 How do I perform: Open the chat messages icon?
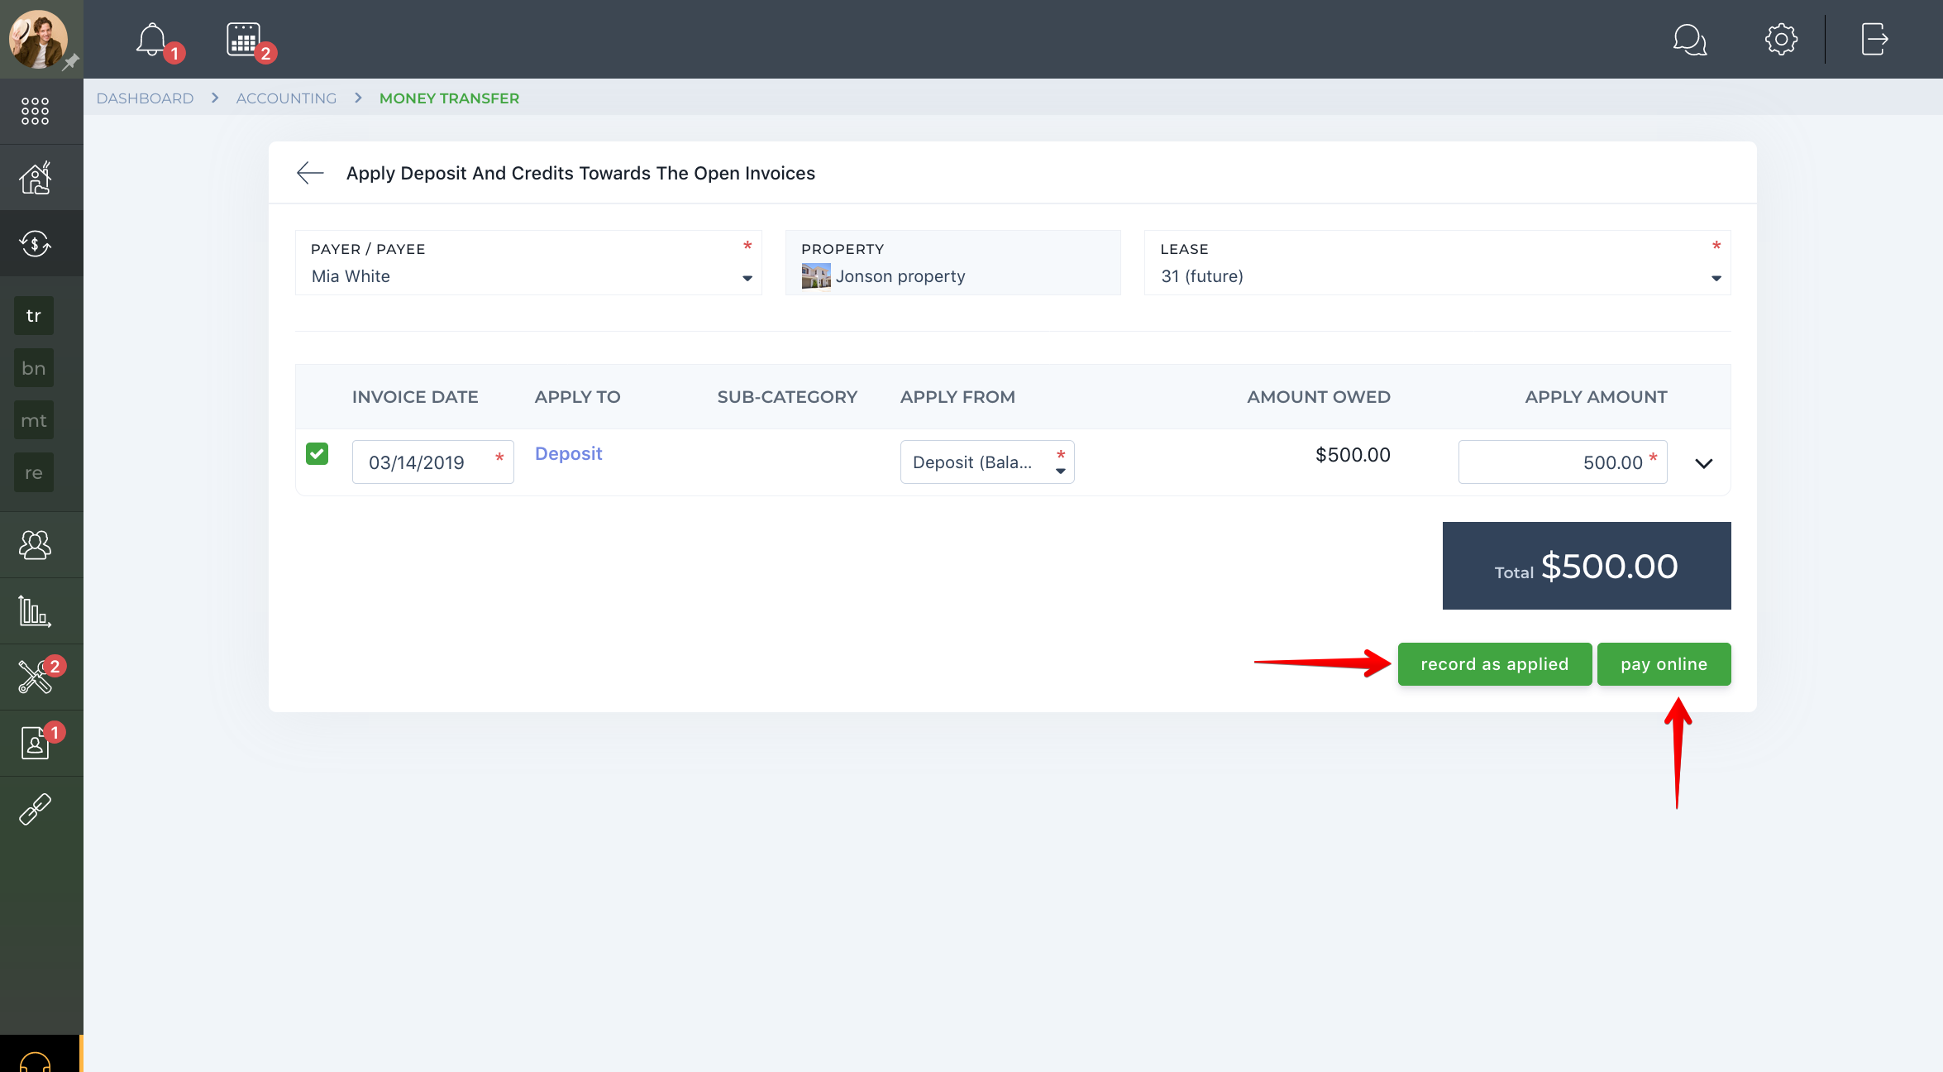coord(1689,40)
